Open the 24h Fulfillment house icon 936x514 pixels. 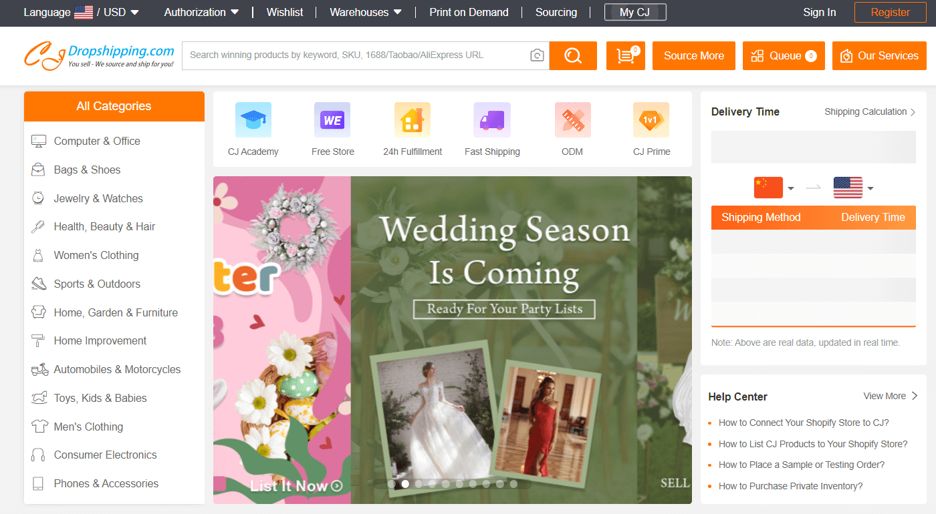(412, 120)
